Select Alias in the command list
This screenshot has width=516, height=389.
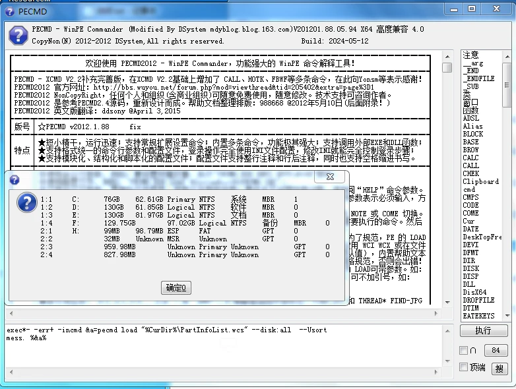472,126
